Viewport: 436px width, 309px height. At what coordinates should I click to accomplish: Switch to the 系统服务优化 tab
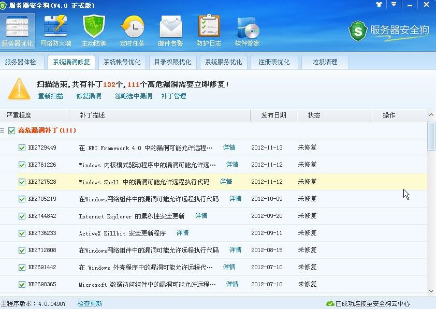[x=223, y=62]
